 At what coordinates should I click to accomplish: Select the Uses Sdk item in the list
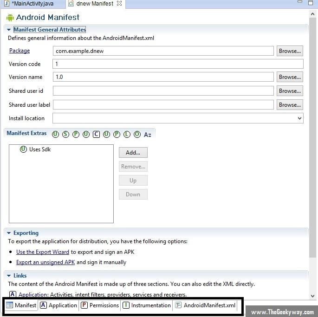(35, 149)
